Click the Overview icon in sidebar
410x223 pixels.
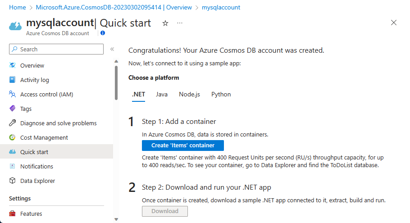click(x=13, y=65)
